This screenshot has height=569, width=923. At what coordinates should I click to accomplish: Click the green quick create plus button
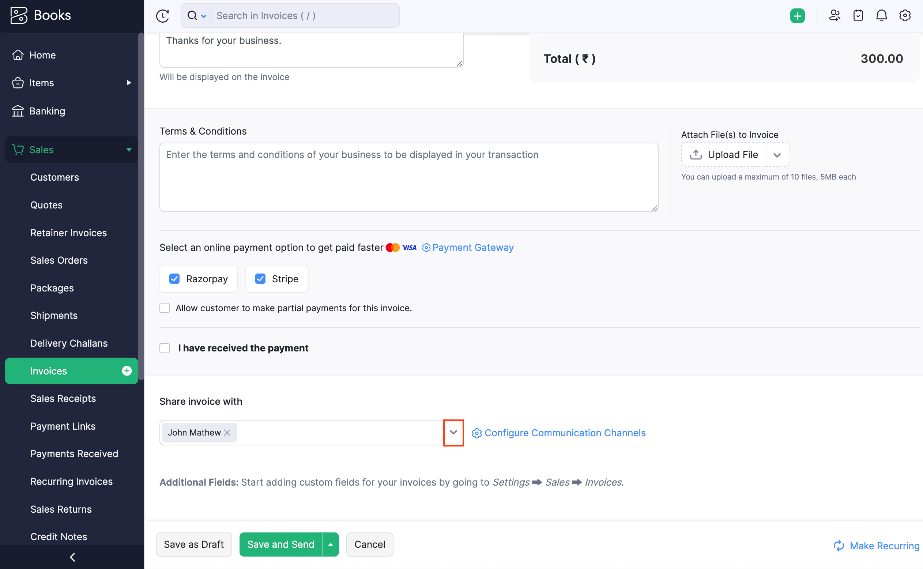(x=797, y=15)
